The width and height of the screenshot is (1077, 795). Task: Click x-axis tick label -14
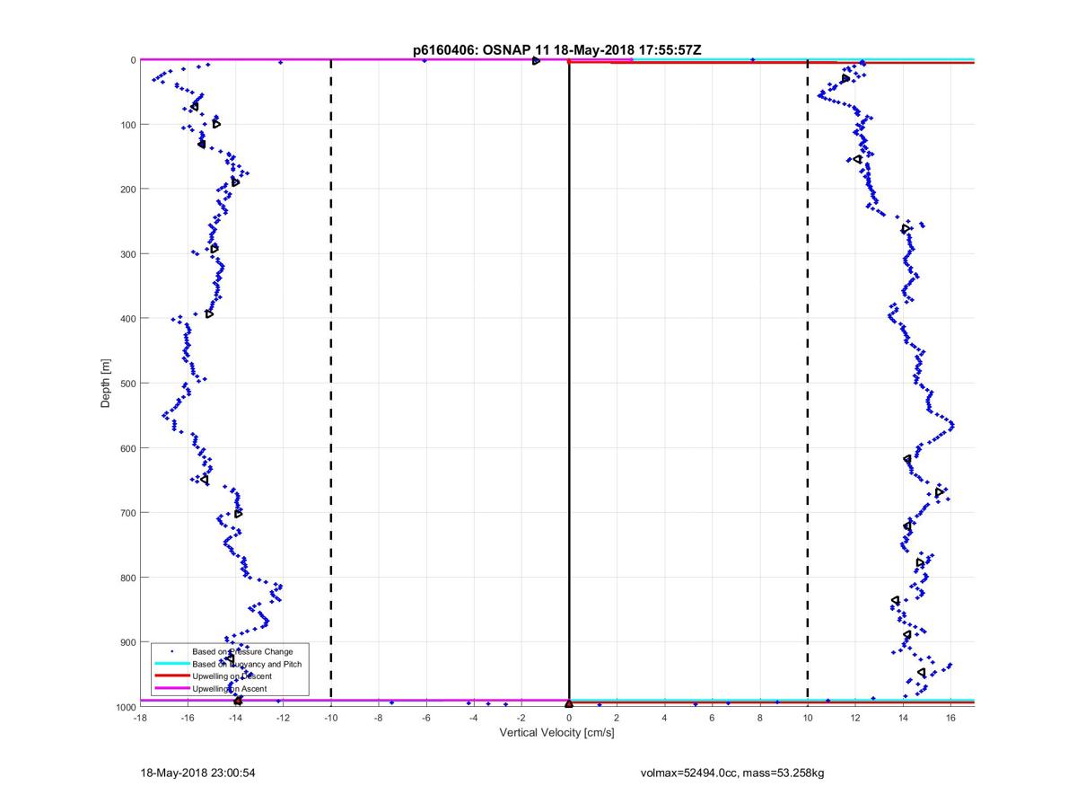(235, 718)
